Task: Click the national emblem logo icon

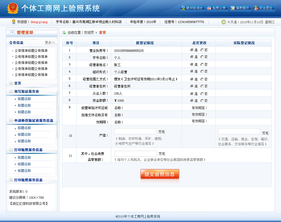Action: pos(13,8)
